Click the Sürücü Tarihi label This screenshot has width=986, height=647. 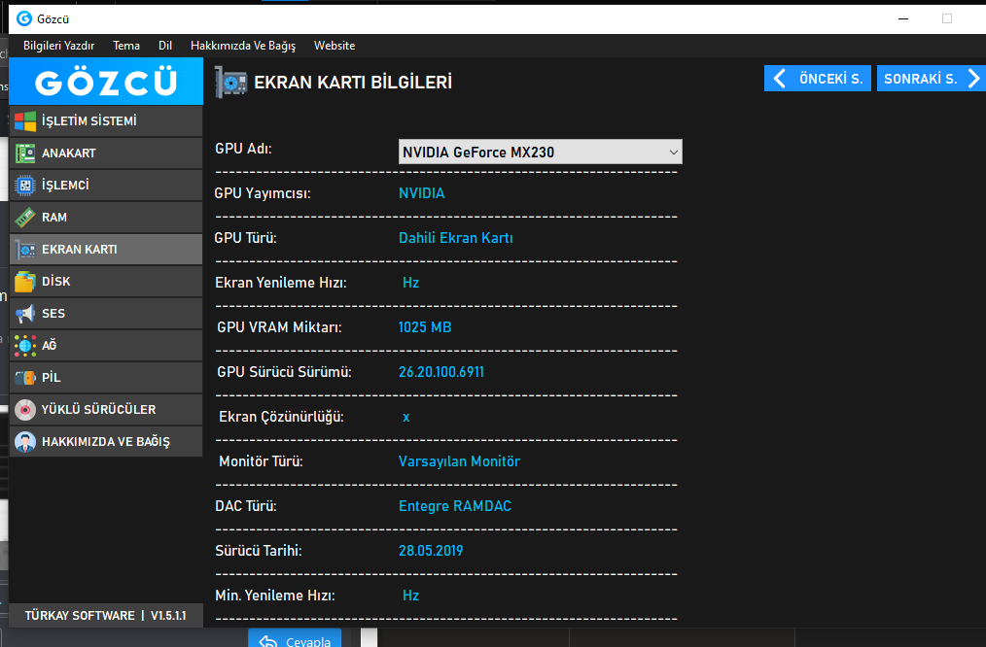[x=259, y=551]
